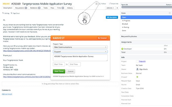Open the Requests project link
The height and width of the screenshot is (107, 172).
[142, 61]
